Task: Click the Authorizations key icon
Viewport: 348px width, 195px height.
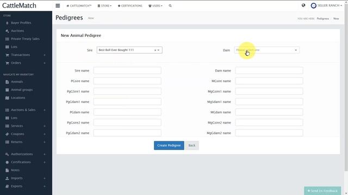Action: (7, 154)
